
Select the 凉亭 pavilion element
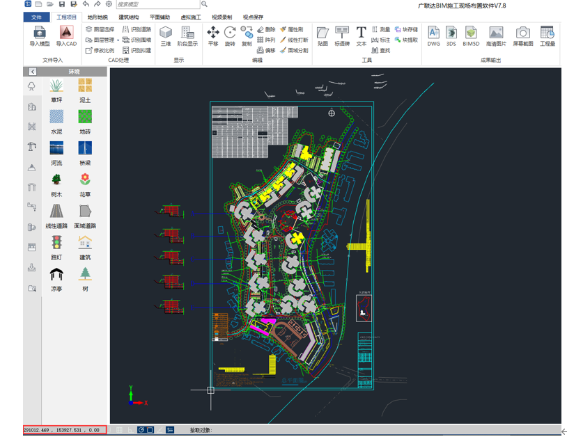click(x=56, y=280)
